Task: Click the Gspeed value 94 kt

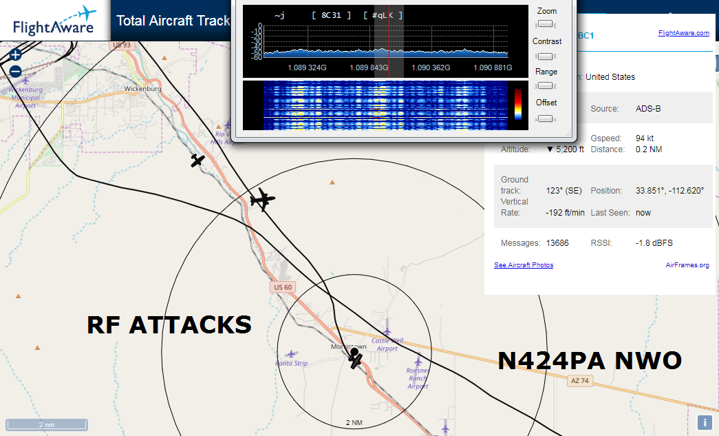Action: coord(645,138)
